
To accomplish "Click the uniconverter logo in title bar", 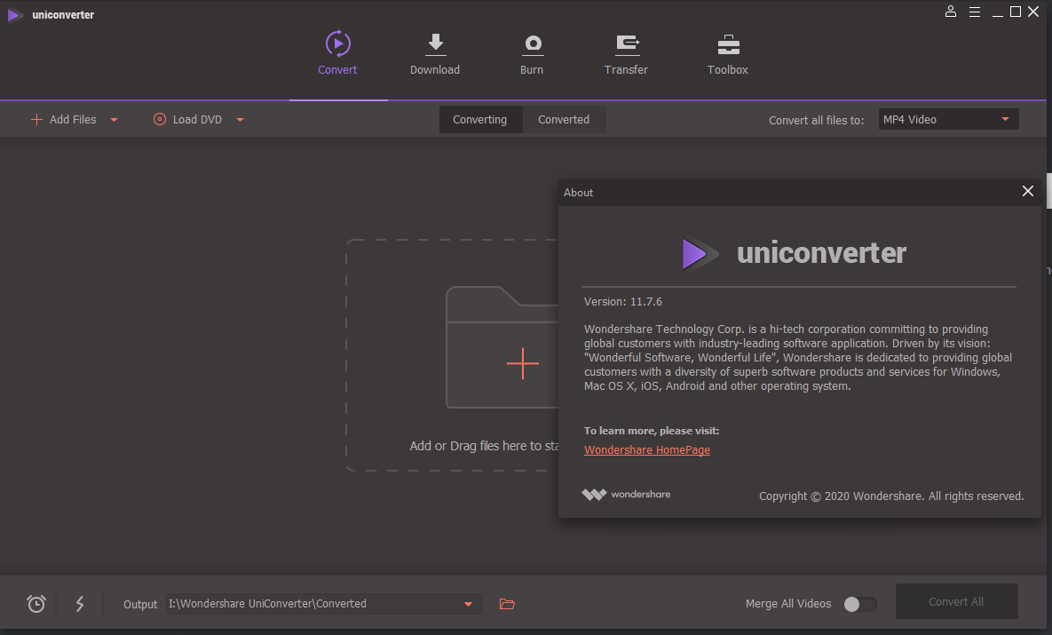I will tap(15, 15).
